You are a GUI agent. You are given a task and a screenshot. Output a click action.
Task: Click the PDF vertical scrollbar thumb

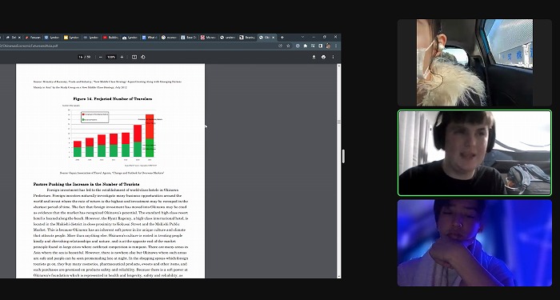[339, 122]
